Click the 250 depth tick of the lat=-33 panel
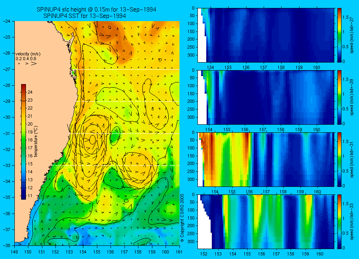This screenshot has width=359, height=259. pos(191,233)
